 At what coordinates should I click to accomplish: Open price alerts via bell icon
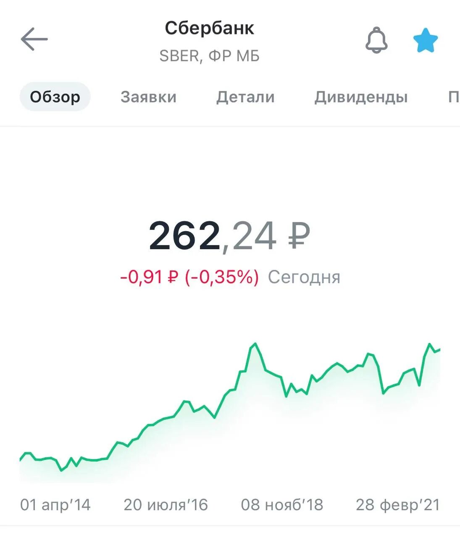coord(376,40)
